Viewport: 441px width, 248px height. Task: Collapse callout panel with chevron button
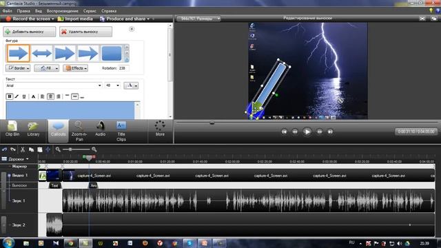132,29
